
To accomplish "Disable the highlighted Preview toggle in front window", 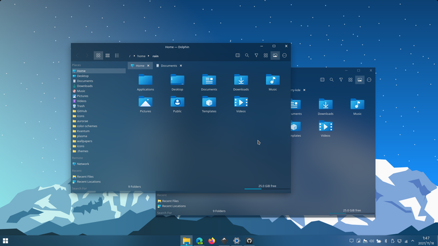I will (x=275, y=56).
